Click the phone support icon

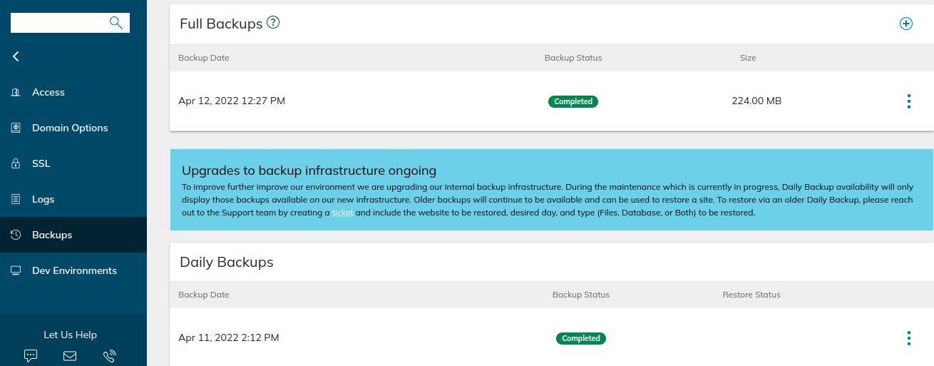[x=110, y=355]
